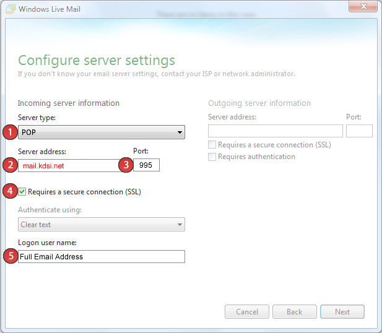
Task: Click the Outgoing server information label
Action: (x=259, y=103)
